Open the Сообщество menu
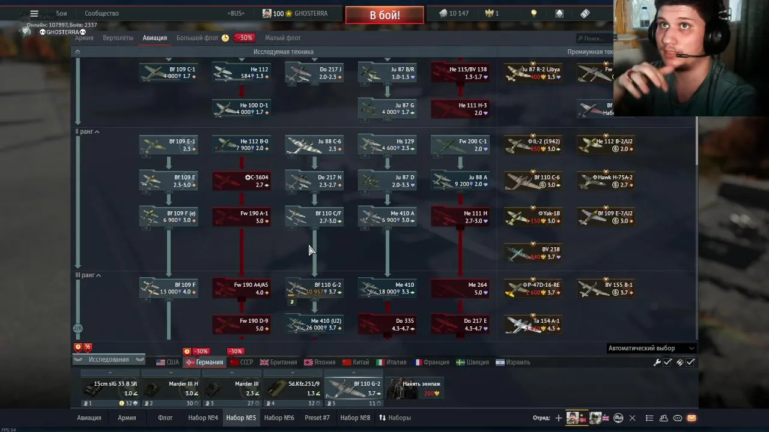Screen dimensions: 769x432 click(x=102, y=13)
